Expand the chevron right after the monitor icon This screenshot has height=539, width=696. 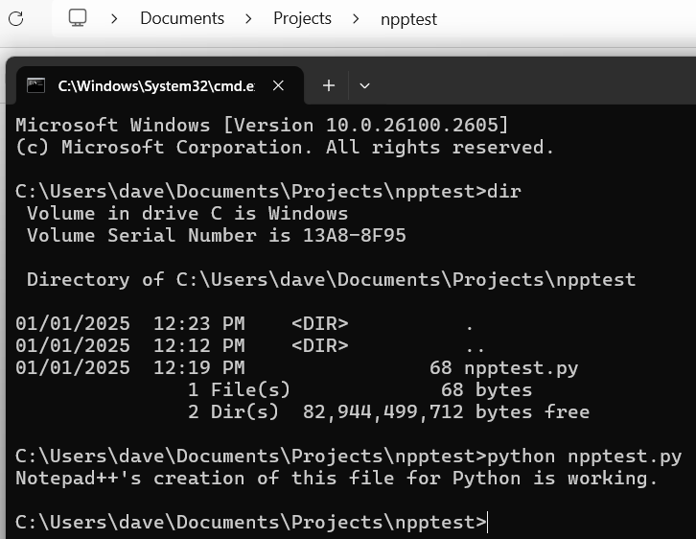coord(114,18)
